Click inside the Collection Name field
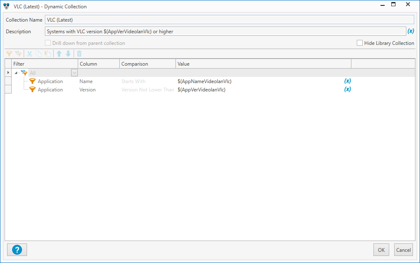 tap(166, 19)
